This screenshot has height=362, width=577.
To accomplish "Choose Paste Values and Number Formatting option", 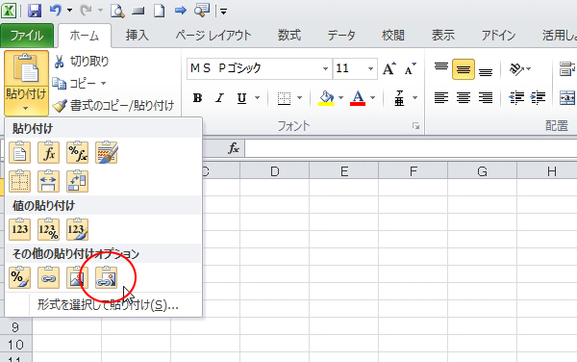I will click(x=48, y=229).
